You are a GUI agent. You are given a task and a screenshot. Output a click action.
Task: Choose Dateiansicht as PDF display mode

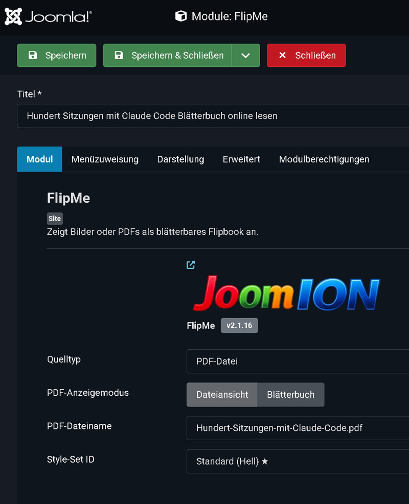222,394
